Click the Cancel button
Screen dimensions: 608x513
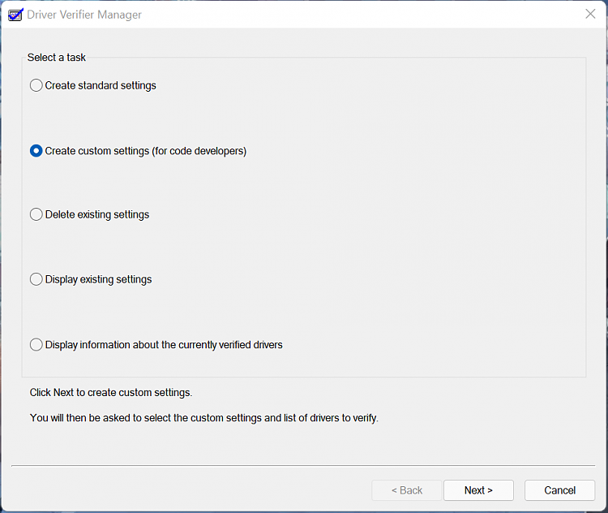click(559, 490)
